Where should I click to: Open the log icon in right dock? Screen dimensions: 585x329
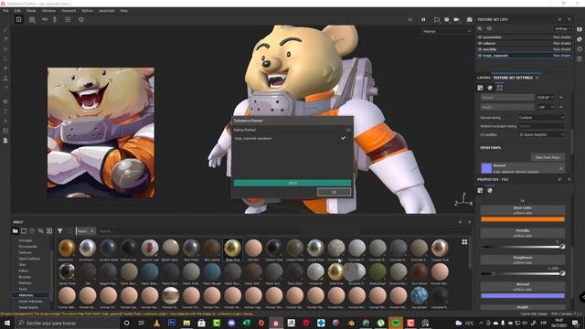point(580,58)
